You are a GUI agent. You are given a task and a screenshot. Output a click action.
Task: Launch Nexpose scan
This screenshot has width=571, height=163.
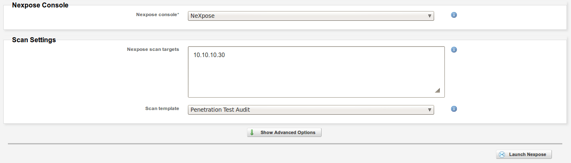click(524, 154)
